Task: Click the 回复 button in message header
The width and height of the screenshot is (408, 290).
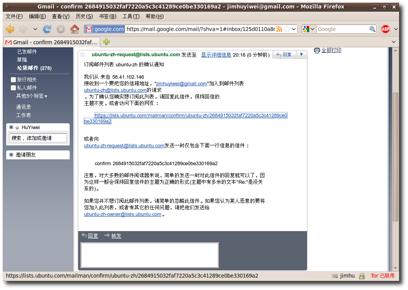Action: point(285,54)
